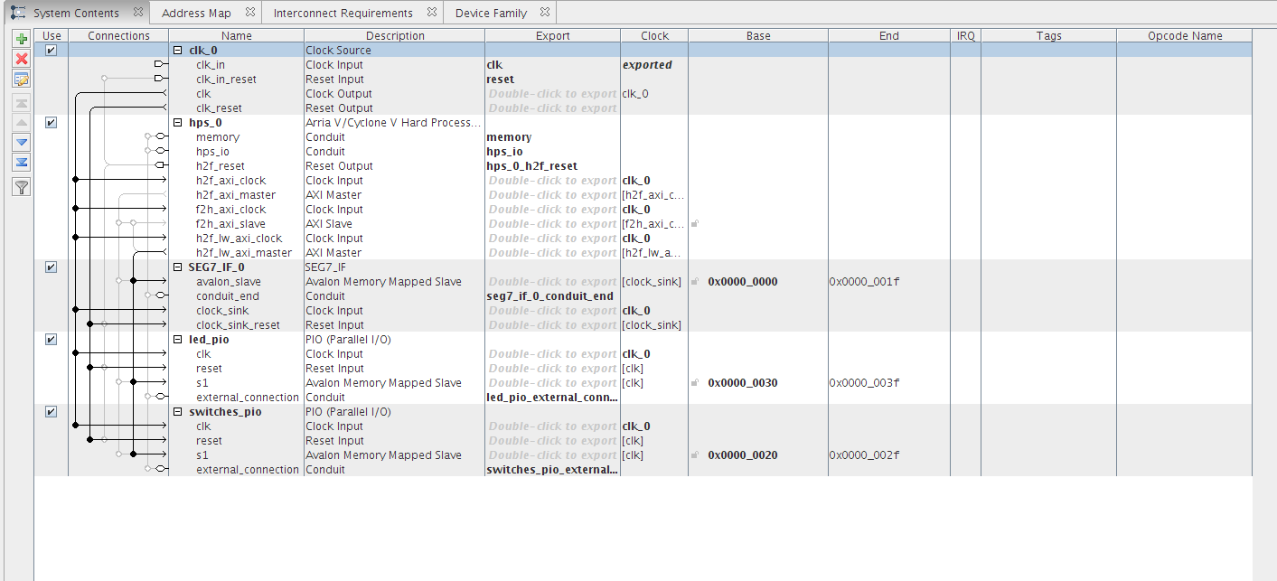
Task: Click the Move to top arrow icon
Action: point(23,102)
